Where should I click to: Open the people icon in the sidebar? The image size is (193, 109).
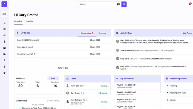tap(4, 35)
